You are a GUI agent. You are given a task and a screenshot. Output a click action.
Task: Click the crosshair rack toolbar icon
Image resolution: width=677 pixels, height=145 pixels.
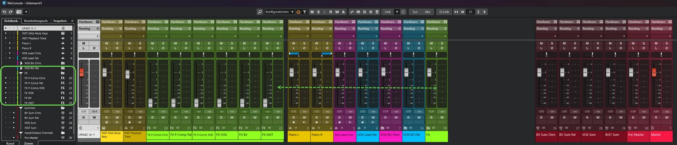pos(371,12)
